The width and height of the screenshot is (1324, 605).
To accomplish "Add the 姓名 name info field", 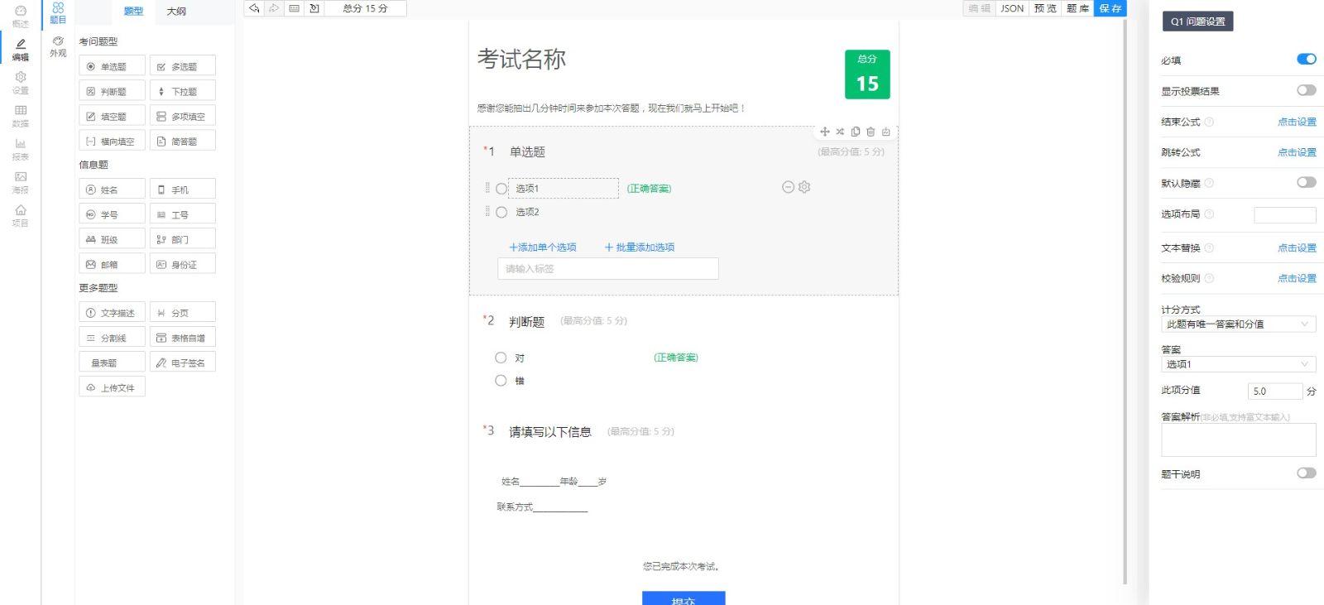I will point(112,190).
